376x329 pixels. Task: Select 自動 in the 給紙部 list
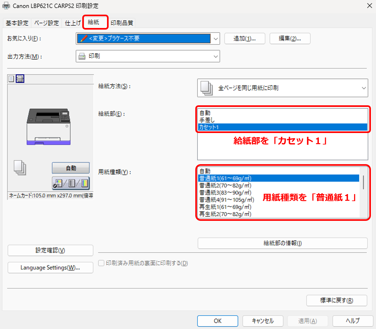click(283, 113)
